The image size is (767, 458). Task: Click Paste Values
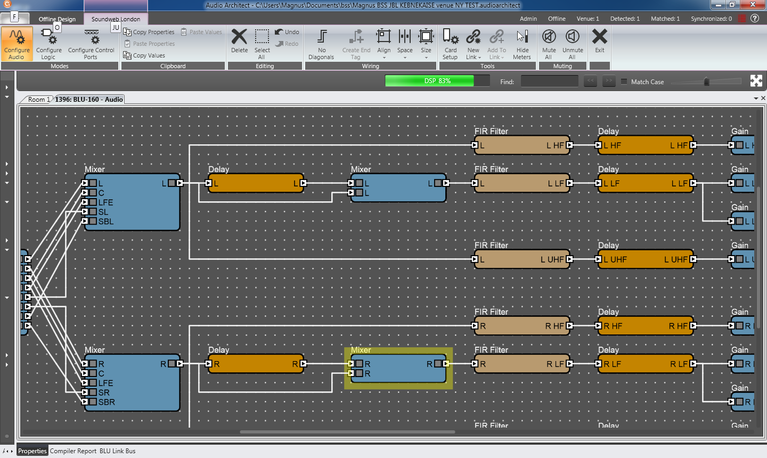(201, 32)
